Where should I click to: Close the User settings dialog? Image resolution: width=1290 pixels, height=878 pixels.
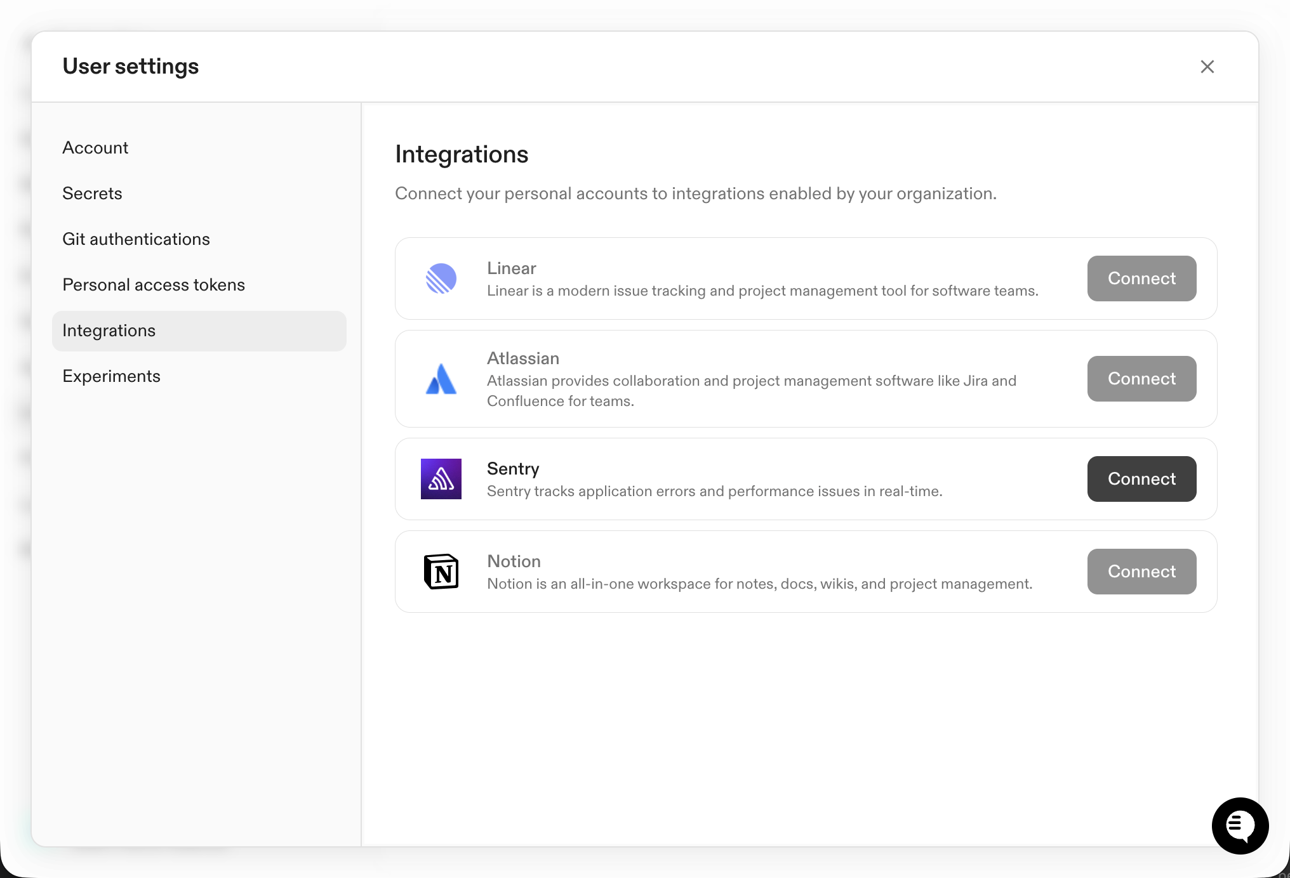[x=1207, y=67]
